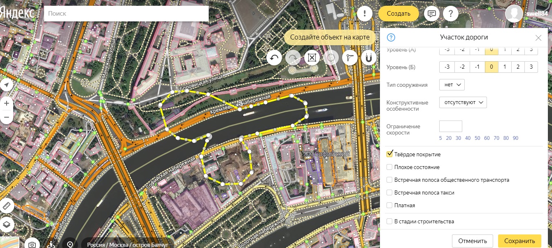Viewport: 552px width, 248px height.
Task: Uncheck the Твёрдое покрытие checkbox
Action: coord(389,154)
